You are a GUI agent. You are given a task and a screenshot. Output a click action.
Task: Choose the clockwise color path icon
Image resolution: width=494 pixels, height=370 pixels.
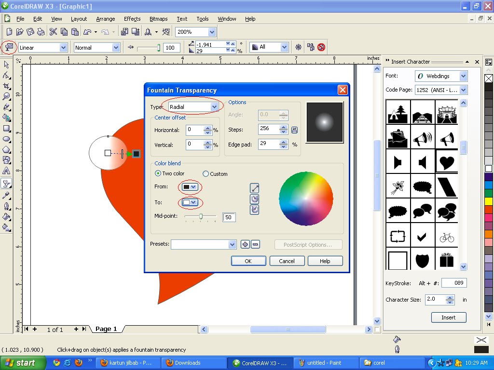point(255,210)
